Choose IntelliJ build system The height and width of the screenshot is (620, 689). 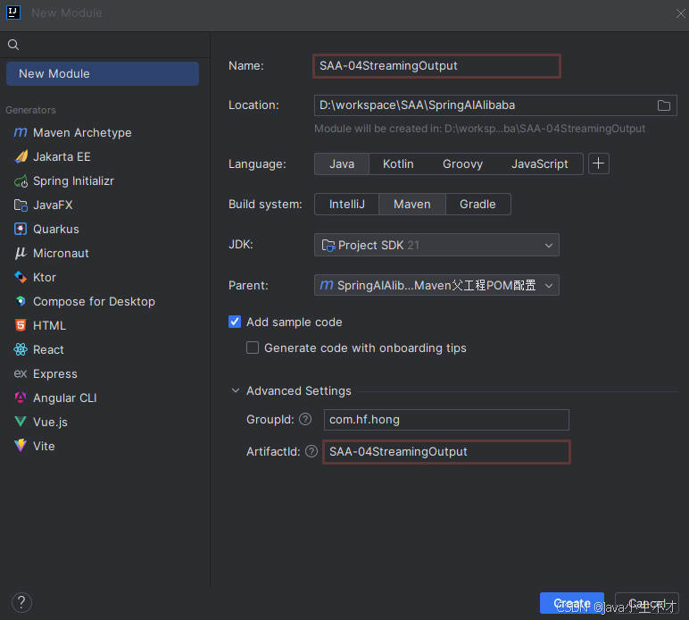[x=346, y=204]
